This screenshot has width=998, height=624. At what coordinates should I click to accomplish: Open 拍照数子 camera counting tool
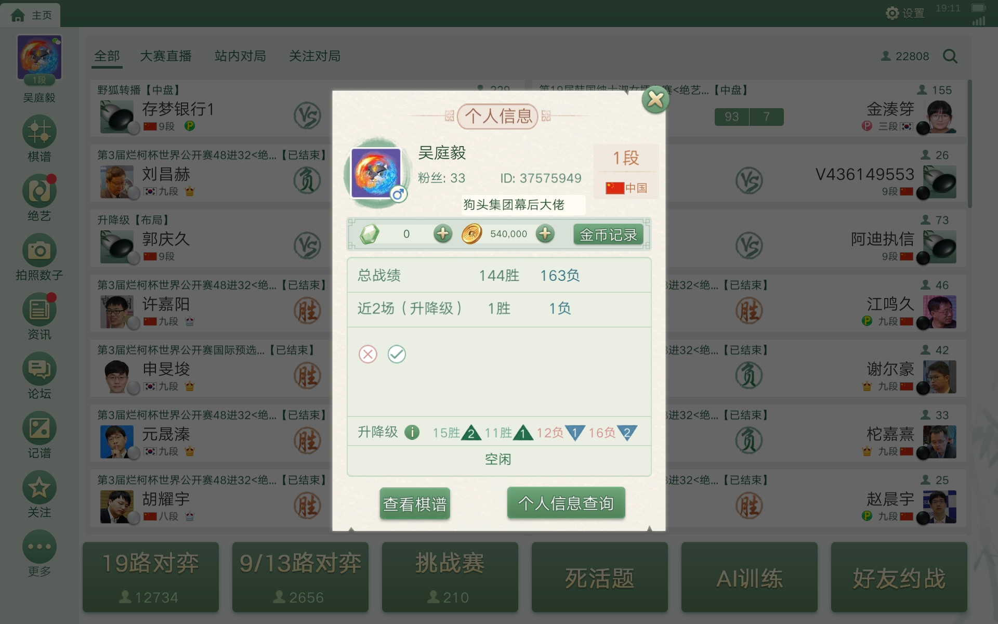click(39, 250)
